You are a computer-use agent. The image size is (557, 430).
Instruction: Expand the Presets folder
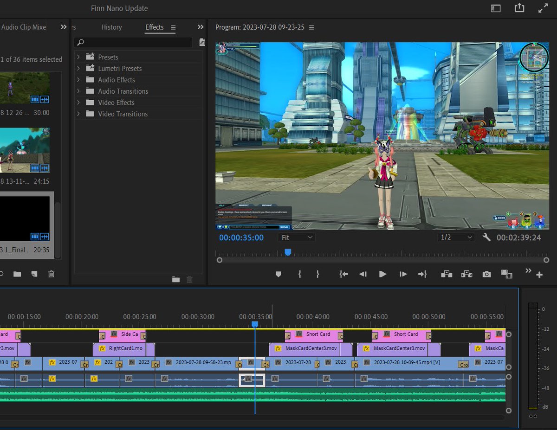coord(78,57)
